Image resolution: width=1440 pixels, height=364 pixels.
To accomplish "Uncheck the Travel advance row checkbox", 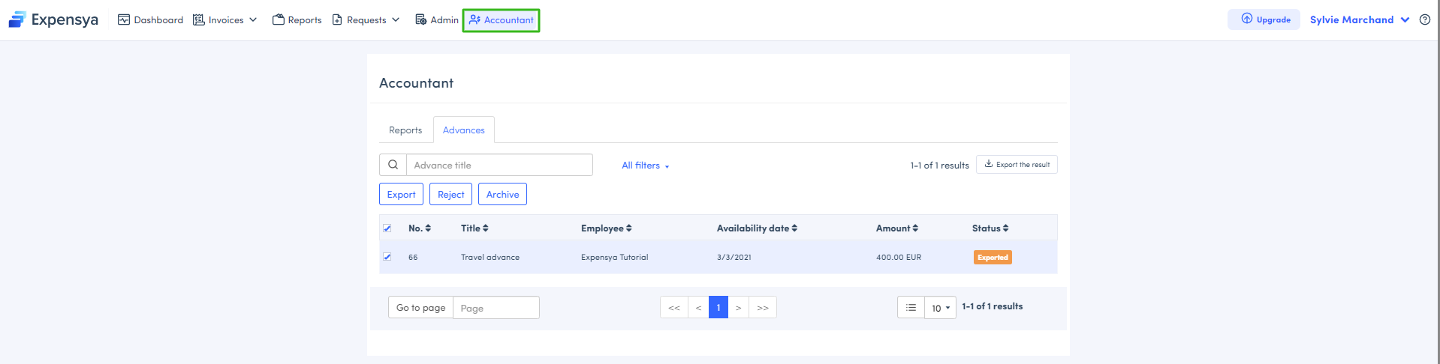I will 387,257.
